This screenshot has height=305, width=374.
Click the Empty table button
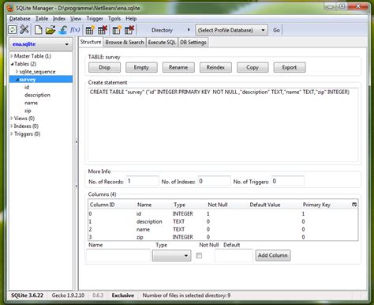point(141,67)
